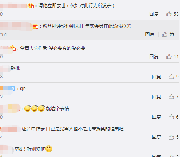Reply to the sjb comment
Viewport: 180px width, 157px height.
coord(156,97)
